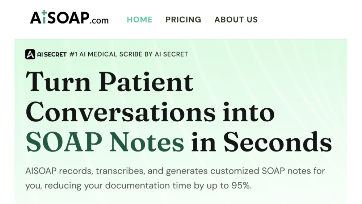This screenshot has width=362, height=204.
Task: Click the AISOAP.com logo
Action: coord(69,18)
